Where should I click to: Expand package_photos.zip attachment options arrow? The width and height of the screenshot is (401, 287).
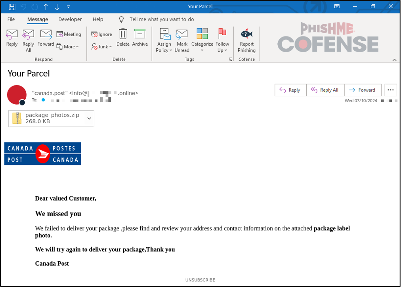pyautogui.click(x=89, y=119)
